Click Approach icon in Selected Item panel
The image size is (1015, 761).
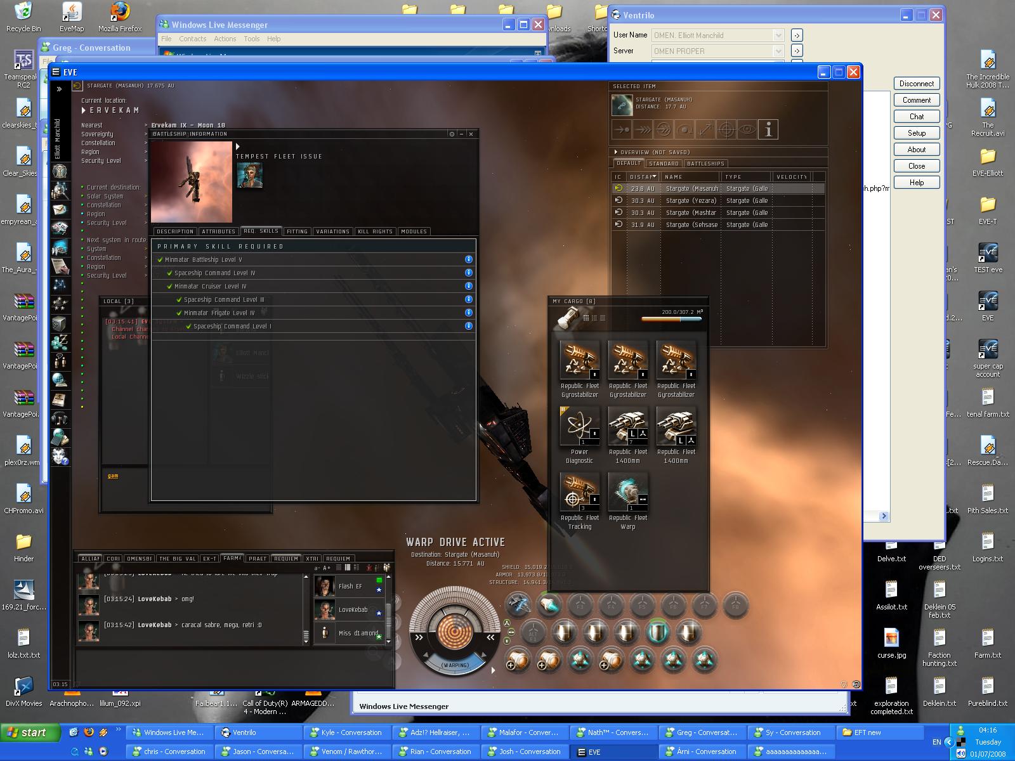pyautogui.click(x=622, y=130)
